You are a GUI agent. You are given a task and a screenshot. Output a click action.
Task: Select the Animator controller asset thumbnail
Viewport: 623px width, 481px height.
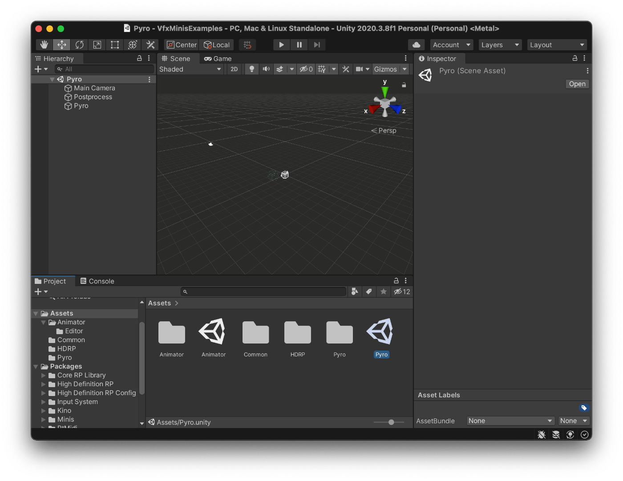214,337
